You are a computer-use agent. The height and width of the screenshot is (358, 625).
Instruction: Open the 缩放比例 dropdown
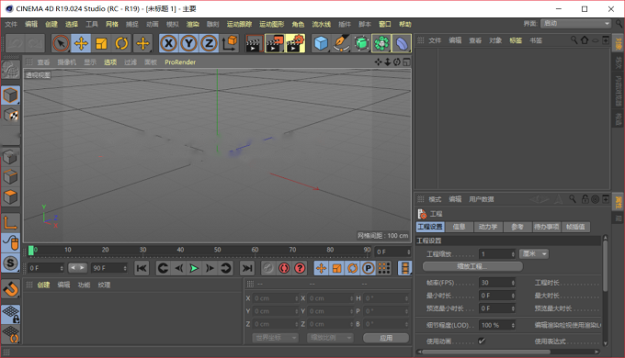pos(330,338)
